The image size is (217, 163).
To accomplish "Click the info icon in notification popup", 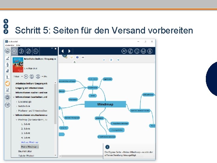I will coord(107,147).
